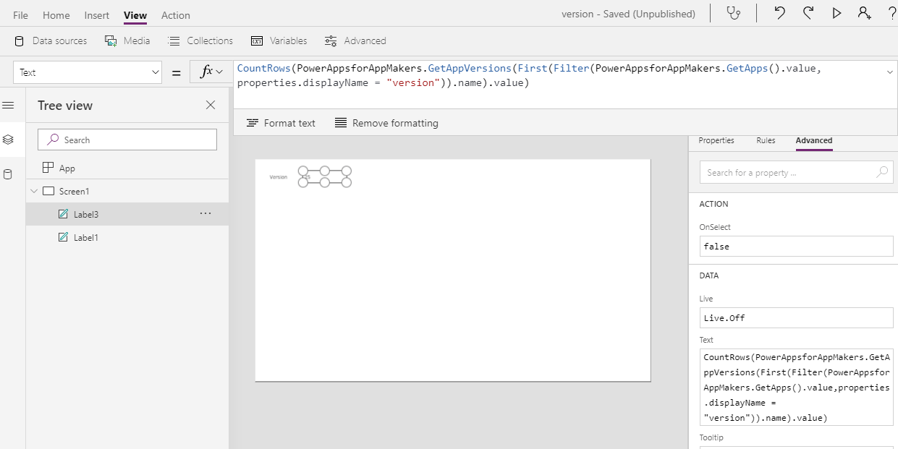Click the Tree view Search box
The image size is (898, 449).
[127, 140]
